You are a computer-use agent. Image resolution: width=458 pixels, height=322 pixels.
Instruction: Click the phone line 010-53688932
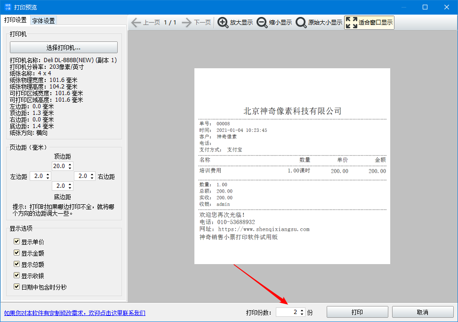[227, 222]
